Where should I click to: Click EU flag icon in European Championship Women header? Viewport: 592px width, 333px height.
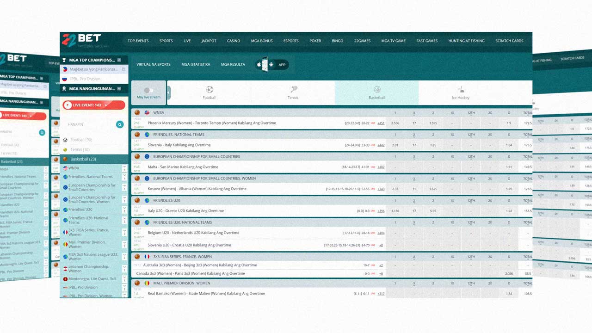click(147, 179)
